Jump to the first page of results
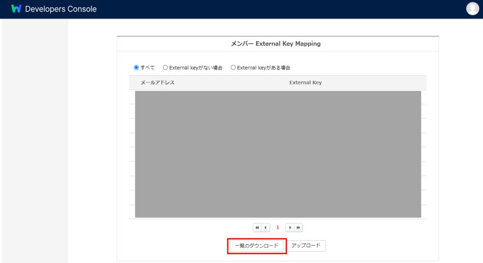The width and height of the screenshot is (483, 263). 257,228
